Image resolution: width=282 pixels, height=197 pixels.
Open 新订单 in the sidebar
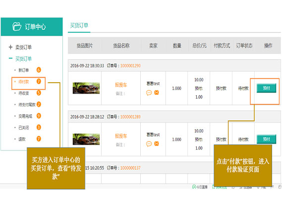(x=24, y=70)
